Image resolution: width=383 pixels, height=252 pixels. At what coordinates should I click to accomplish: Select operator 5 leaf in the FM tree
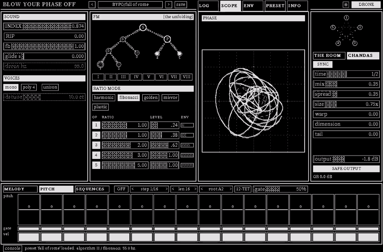179,53
